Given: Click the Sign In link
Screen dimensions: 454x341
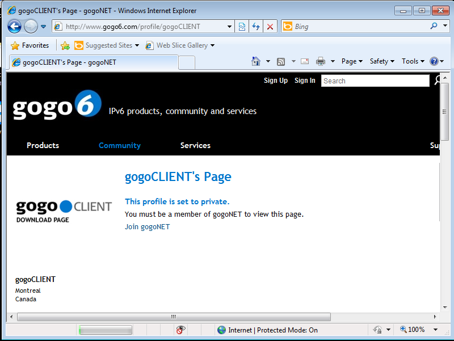Looking at the screenshot, I should click(x=305, y=81).
